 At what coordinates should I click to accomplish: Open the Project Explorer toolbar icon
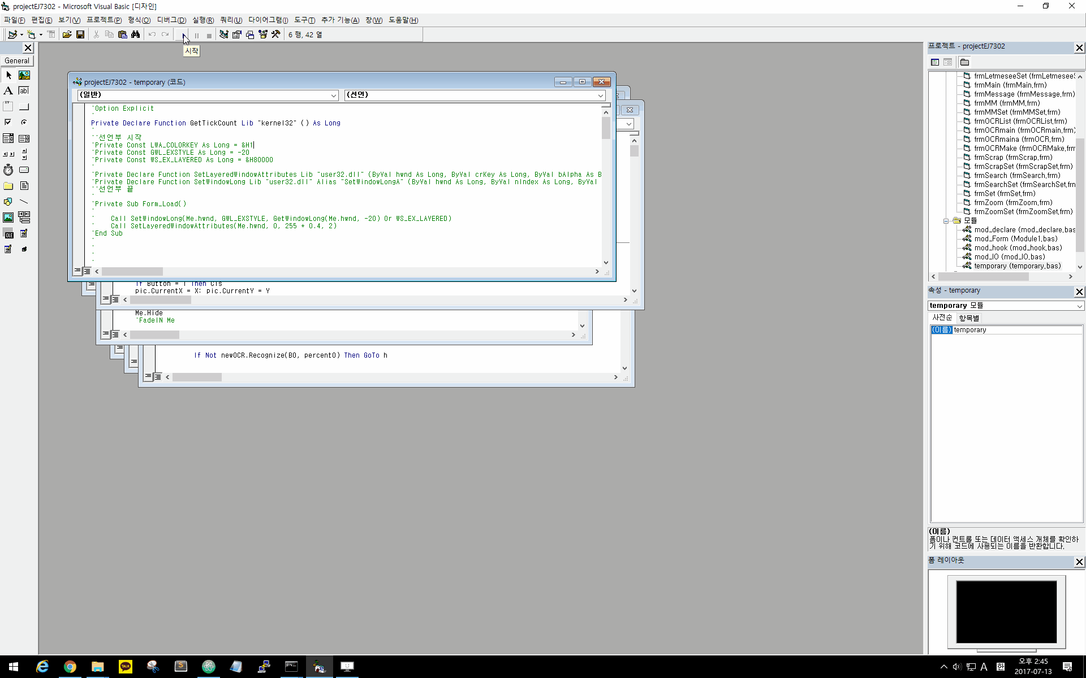coord(224,35)
